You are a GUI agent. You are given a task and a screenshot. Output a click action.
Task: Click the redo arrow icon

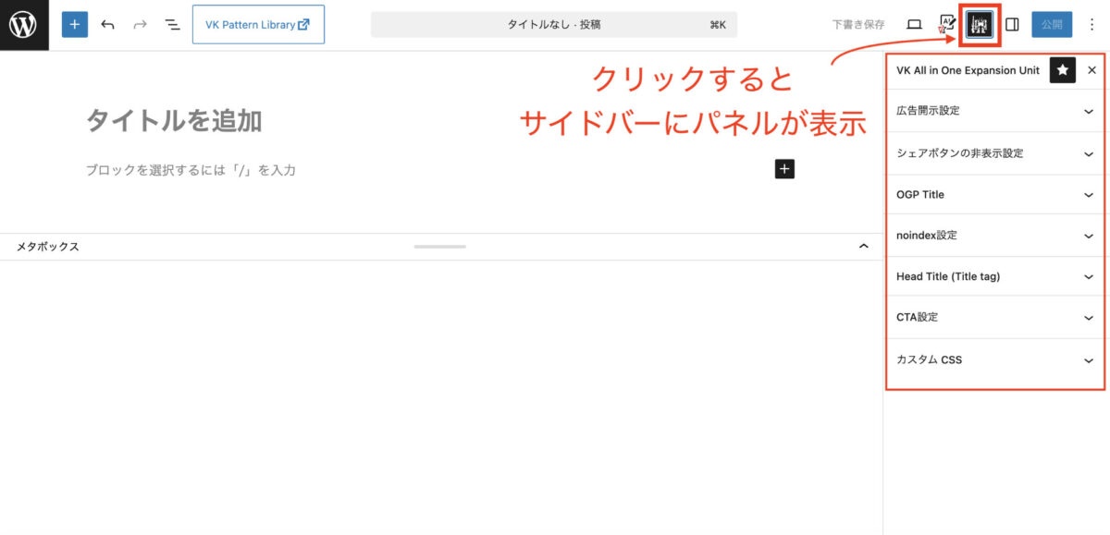tap(140, 25)
